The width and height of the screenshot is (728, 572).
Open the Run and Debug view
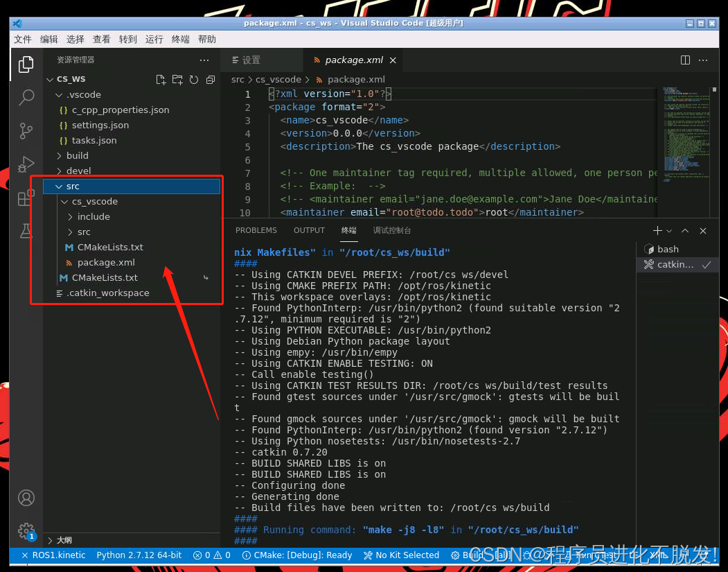(x=26, y=164)
